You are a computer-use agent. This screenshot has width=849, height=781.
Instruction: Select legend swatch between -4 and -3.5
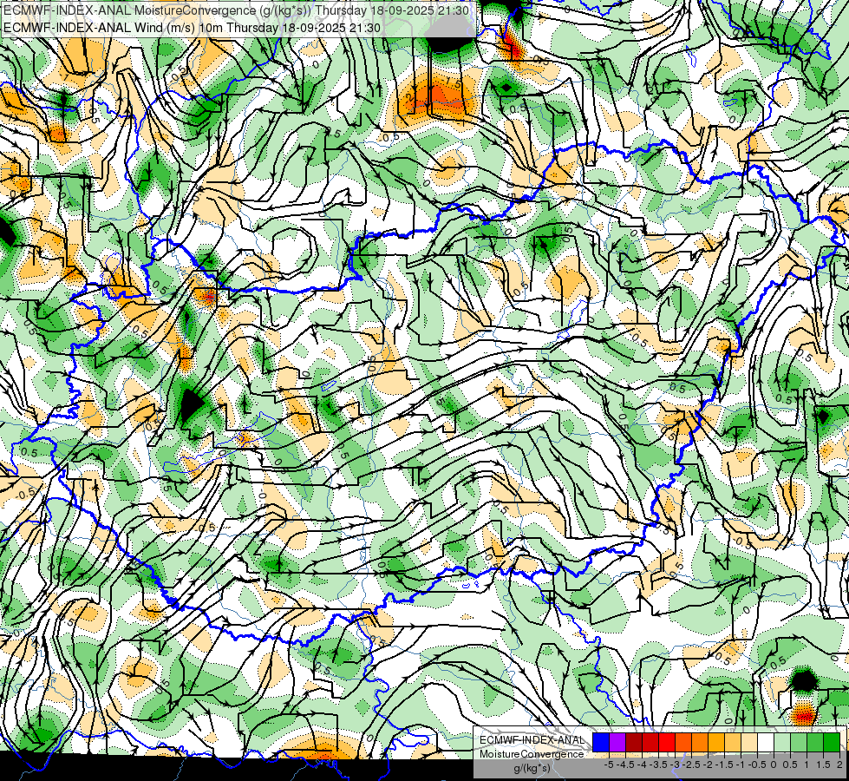650,743
